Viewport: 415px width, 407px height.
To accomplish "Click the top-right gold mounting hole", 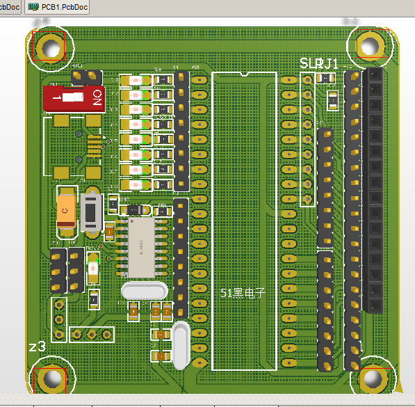I will (370, 46).
